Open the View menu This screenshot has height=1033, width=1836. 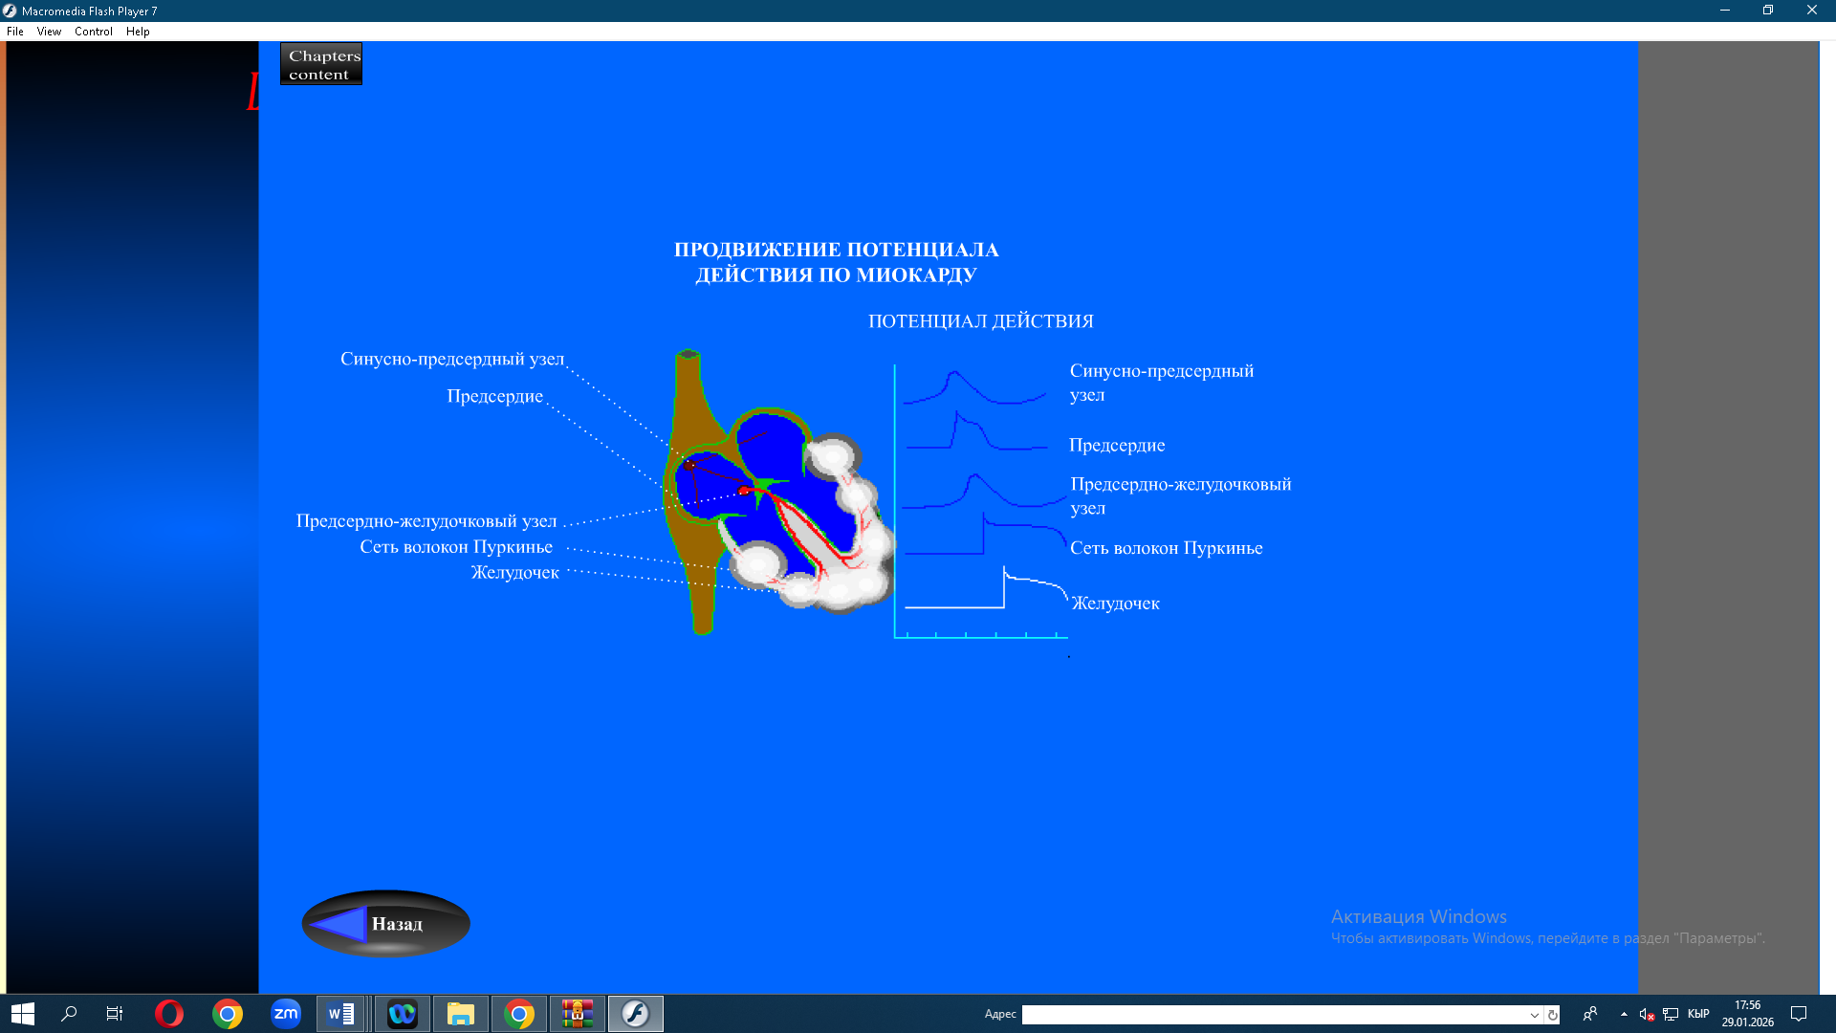coord(49,32)
